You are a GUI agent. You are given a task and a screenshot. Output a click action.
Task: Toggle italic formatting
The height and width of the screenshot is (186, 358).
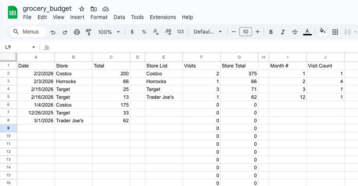pyautogui.click(x=282, y=32)
